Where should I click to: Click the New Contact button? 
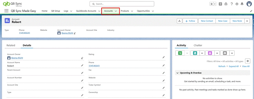coord(207,21)
